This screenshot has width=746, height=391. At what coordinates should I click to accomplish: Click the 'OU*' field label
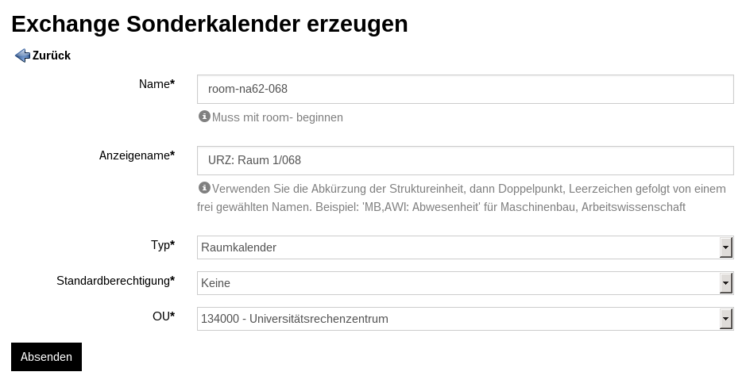(x=164, y=316)
